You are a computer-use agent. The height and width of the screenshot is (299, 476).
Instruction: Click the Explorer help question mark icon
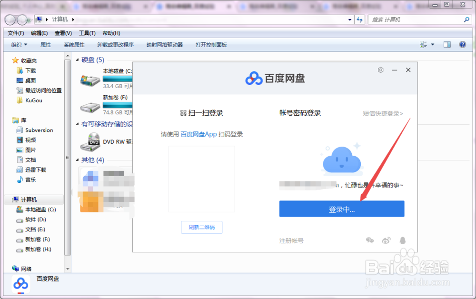point(462,44)
